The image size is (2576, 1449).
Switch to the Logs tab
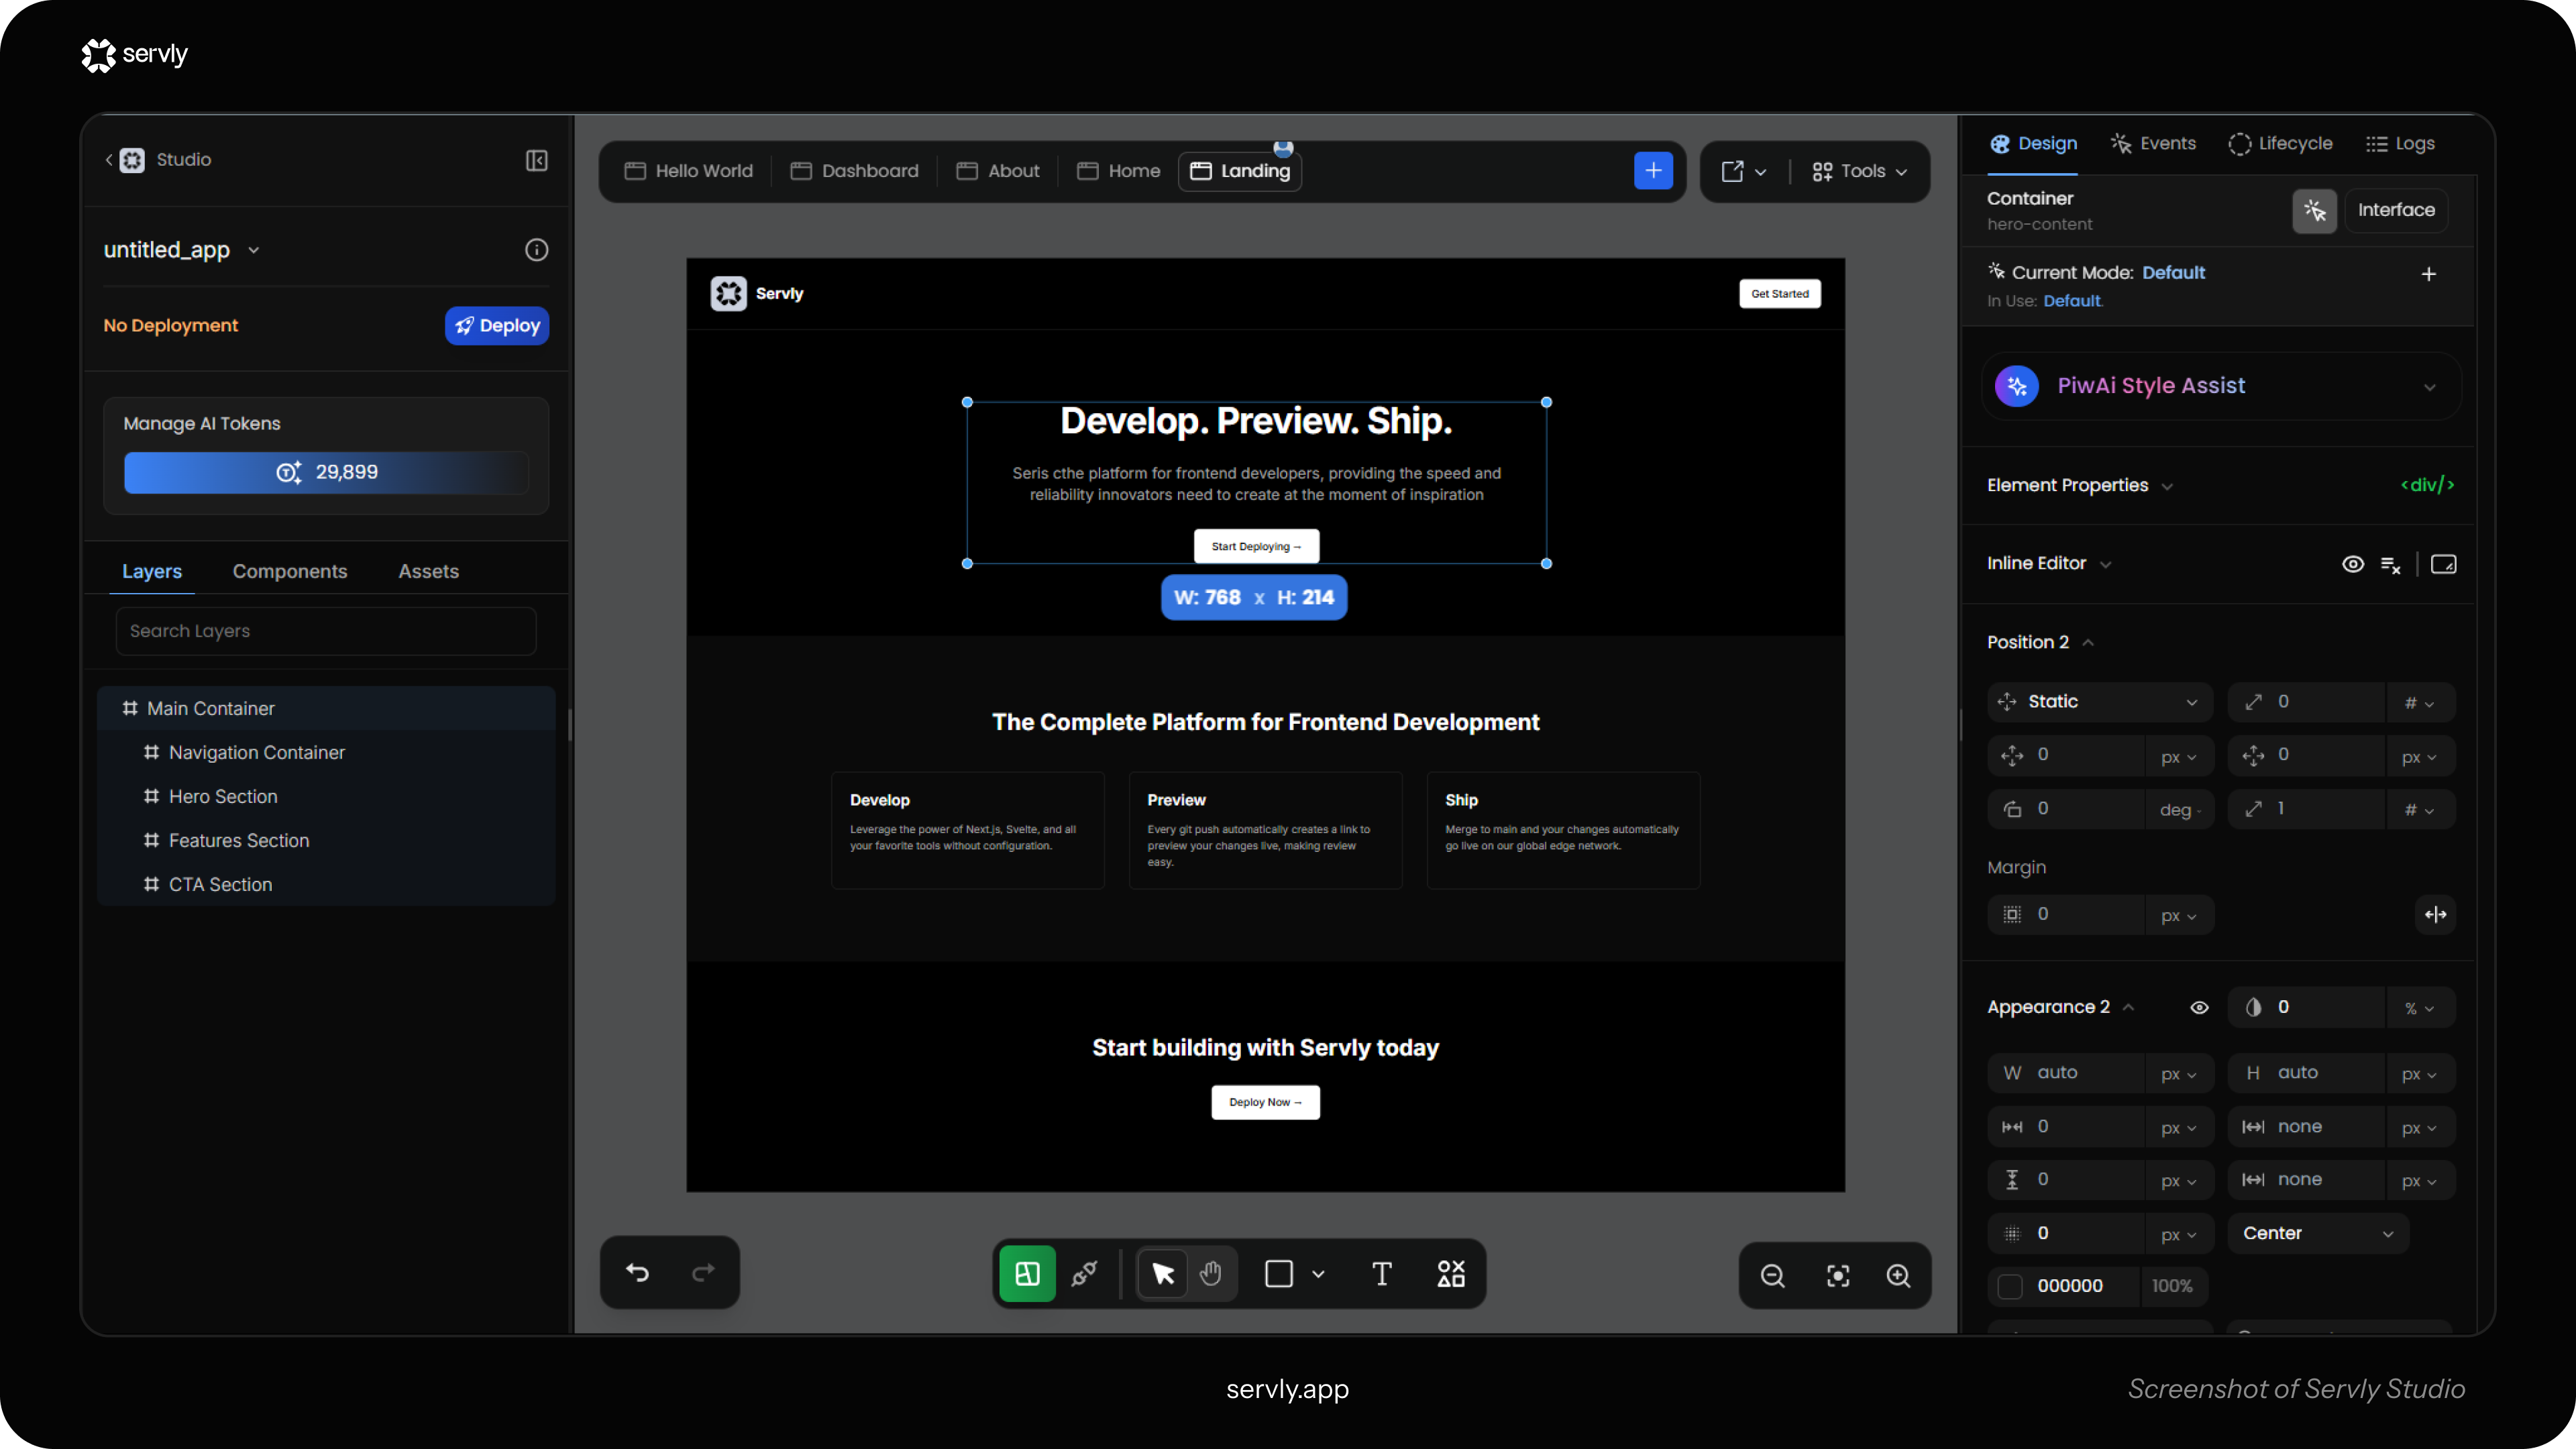pos(2399,144)
